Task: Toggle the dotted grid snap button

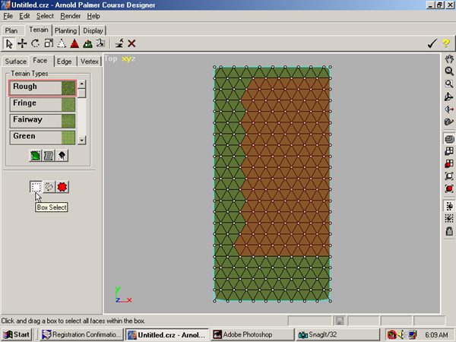Action: tap(449, 218)
